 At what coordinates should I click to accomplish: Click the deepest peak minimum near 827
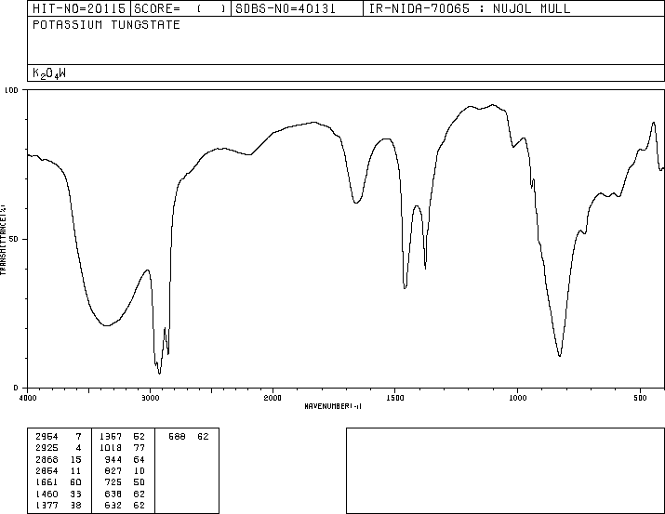coord(560,355)
